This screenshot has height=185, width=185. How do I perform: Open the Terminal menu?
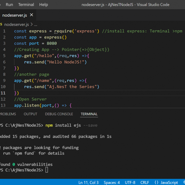click(26, 5)
